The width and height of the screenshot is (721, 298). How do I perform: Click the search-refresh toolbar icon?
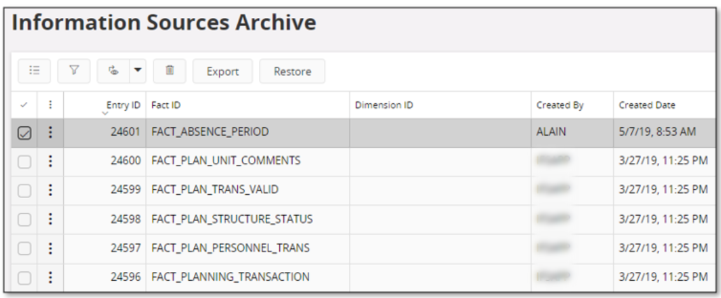coord(113,71)
